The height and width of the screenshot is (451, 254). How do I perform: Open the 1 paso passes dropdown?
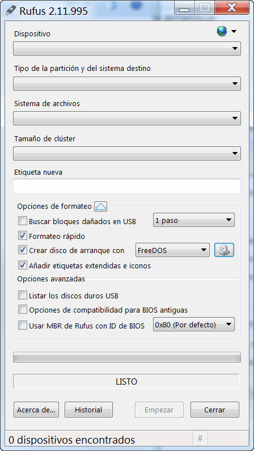click(x=194, y=220)
